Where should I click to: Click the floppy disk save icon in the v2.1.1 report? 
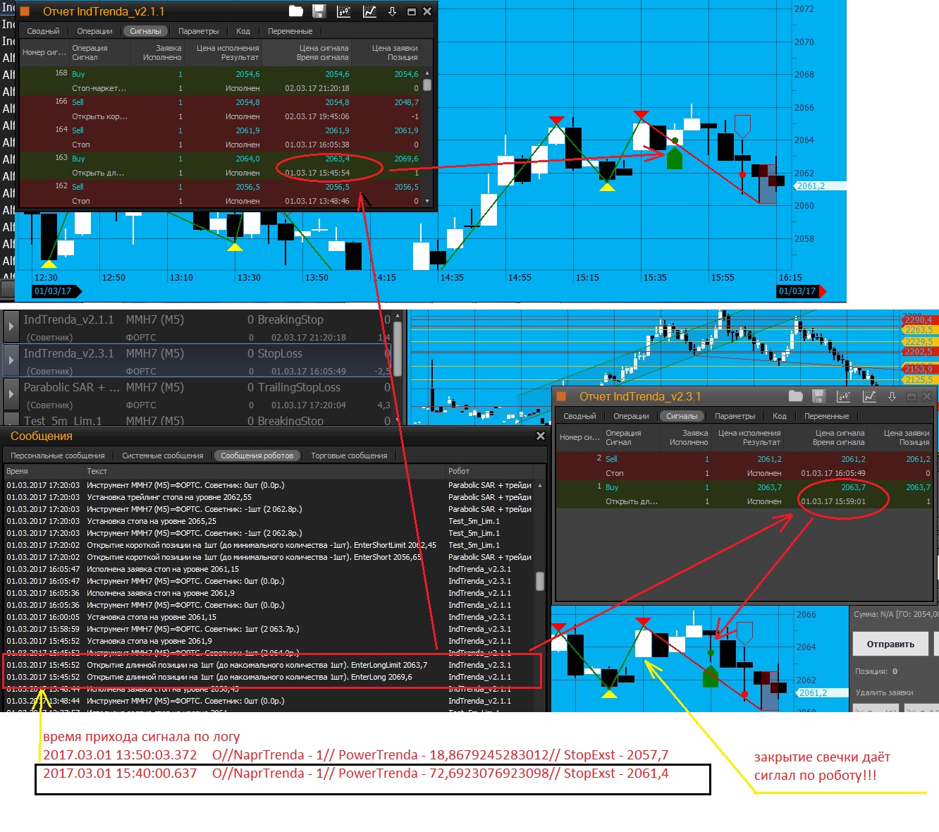click(x=319, y=11)
